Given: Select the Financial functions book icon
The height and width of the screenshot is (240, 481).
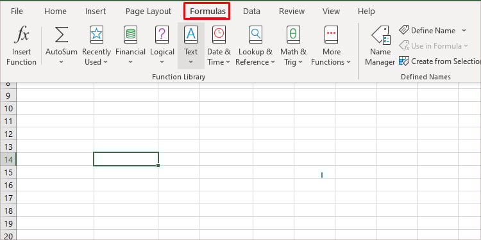Looking at the screenshot, I should (130, 35).
